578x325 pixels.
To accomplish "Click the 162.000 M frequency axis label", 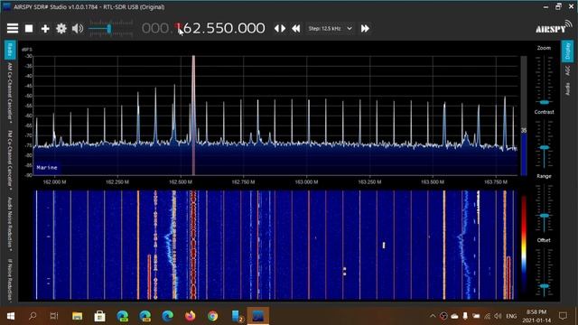I will pyautogui.click(x=54, y=182).
